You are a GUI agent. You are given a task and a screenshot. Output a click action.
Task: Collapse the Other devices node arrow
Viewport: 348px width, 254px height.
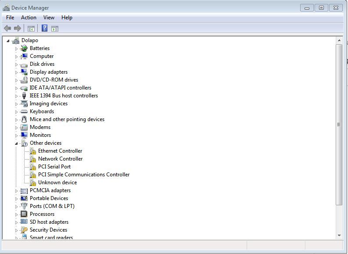pyautogui.click(x=16, y=143)
